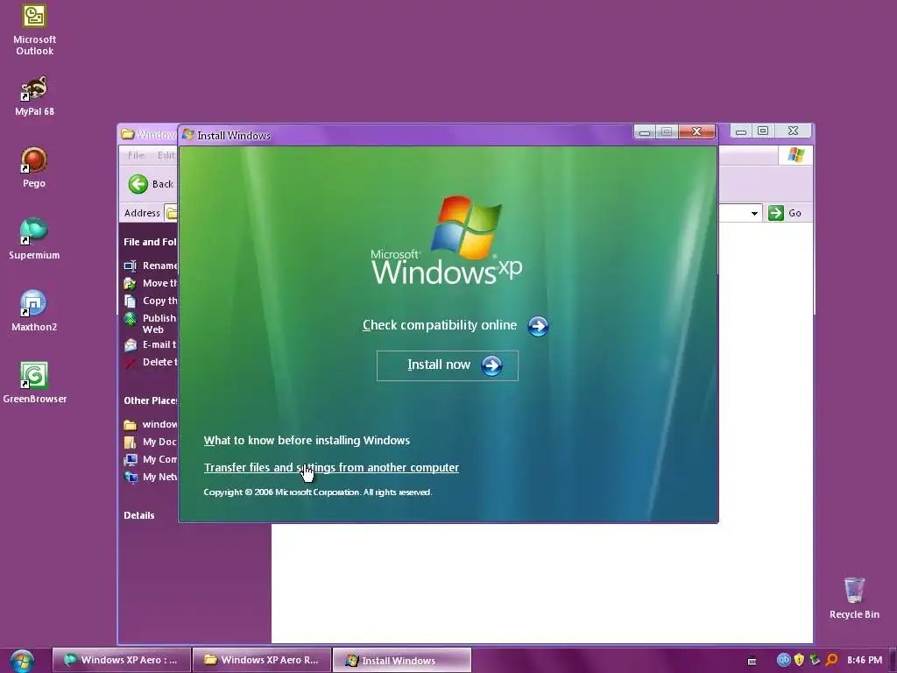This screenshot has width=897, height=673.
Task: Click the qBittorrent tray icon
Action: tap(783, 660)
